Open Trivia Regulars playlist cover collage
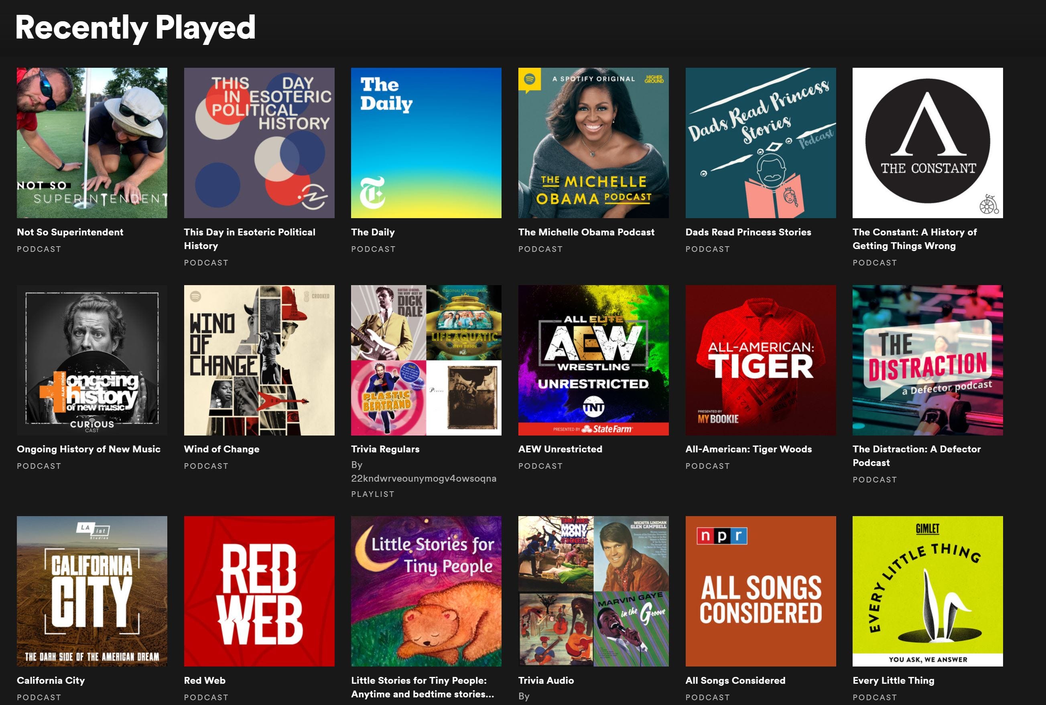 pyautogui.click(x=426, y=360)
